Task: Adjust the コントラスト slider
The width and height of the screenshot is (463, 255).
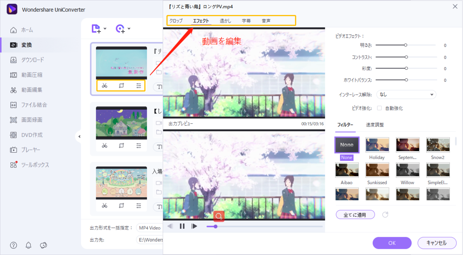Action: point(406,57)
